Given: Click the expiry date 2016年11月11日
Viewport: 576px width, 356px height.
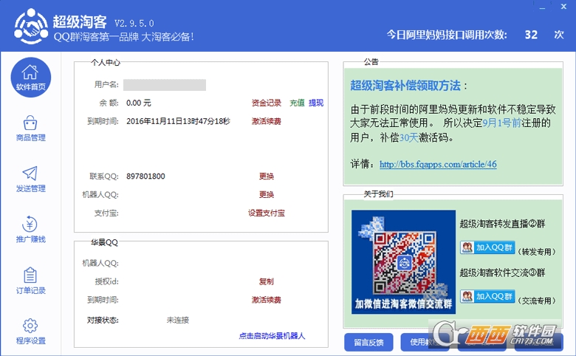Looking at the screenshot, I should click(x=178, y=121).
